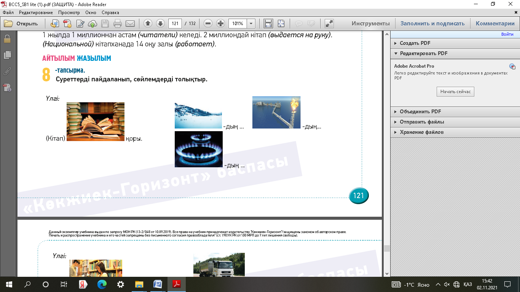The width and height of the screenshot is (520, 292).
Task: Open the sign-document pencil icon
Action: tap(80, 24)
